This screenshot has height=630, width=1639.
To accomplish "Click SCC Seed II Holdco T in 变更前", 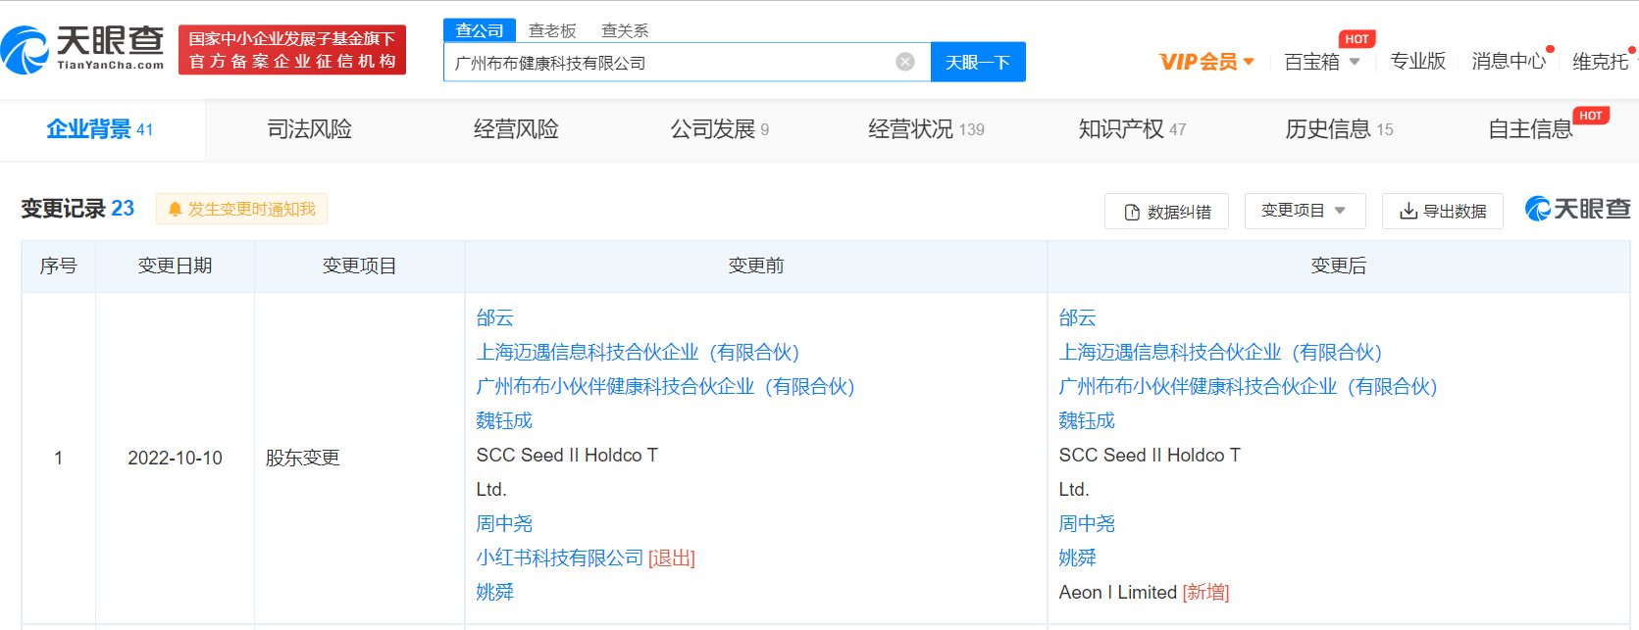I will (567, 455).
